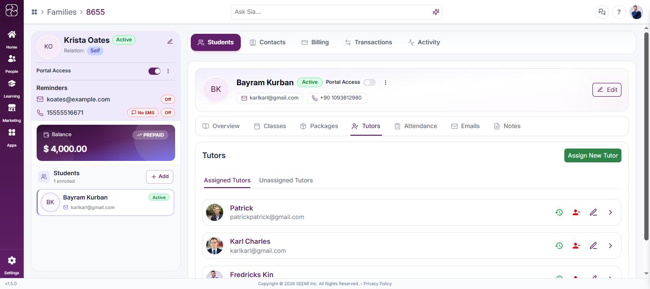Click patrickpatrick@gmail.com tutor email text
650x289 pixels.
pyautogui.click(x=267, y=217)
